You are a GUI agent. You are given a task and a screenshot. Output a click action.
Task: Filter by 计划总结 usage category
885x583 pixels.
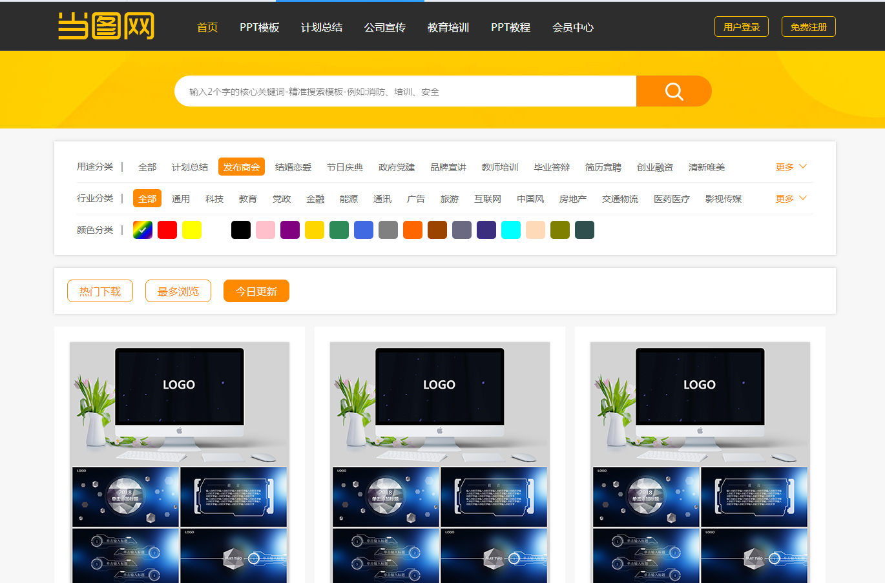coord(190,167)
